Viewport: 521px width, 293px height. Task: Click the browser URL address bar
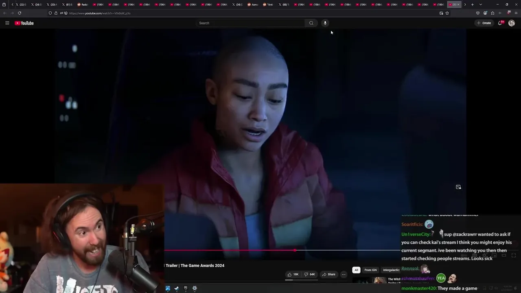tap(248, 13)
